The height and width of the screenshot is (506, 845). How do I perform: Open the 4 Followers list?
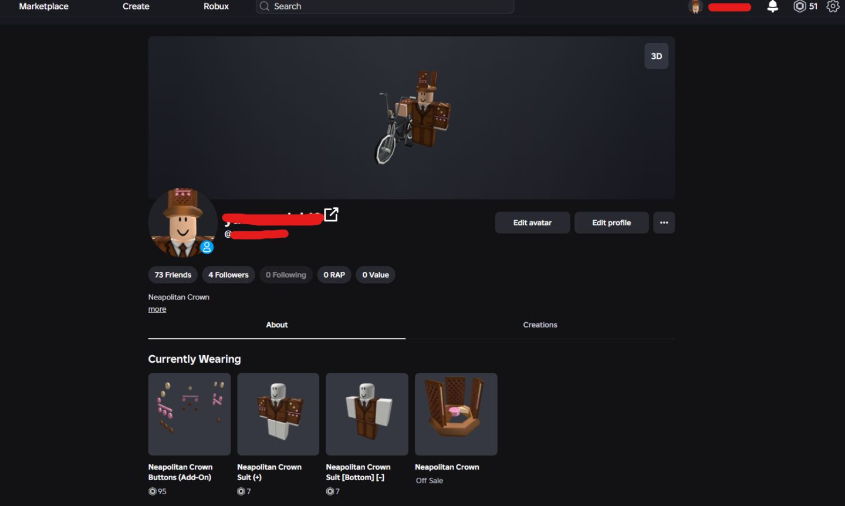pos(228,275)
